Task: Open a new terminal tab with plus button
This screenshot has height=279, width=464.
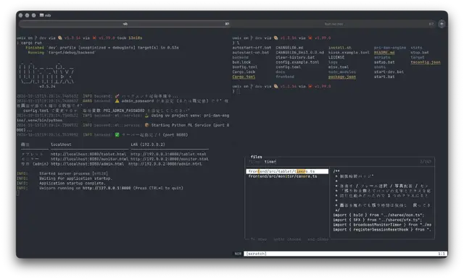Action: click(x=442, y=24)
